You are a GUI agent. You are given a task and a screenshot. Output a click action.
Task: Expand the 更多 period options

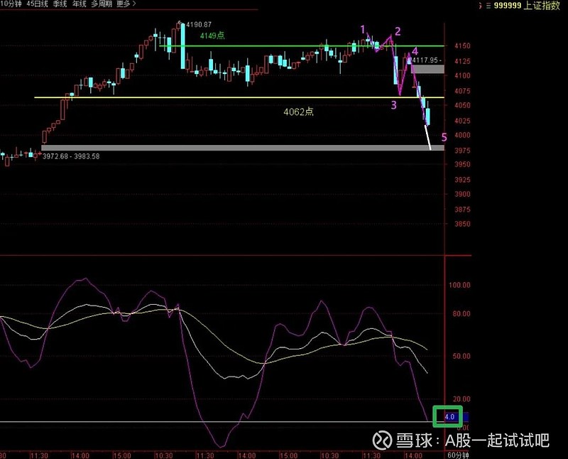pyautogui.click(x=126, y=4)
